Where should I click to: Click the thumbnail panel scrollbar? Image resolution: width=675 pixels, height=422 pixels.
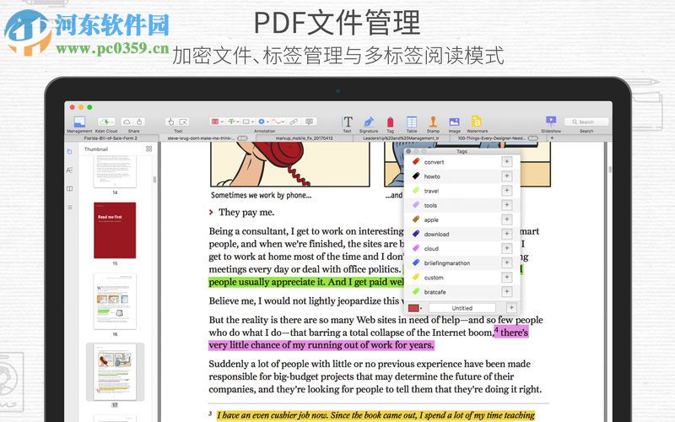tap(154, 180)
